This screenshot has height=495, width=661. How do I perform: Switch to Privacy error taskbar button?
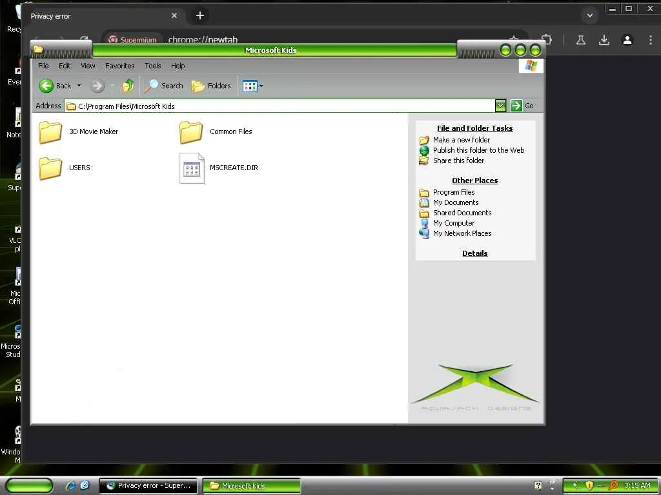coord(148,485)
